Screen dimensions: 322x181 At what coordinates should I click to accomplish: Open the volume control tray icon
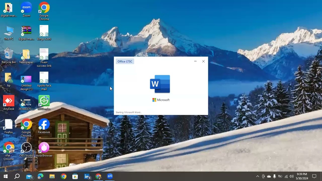coord(292,176)
